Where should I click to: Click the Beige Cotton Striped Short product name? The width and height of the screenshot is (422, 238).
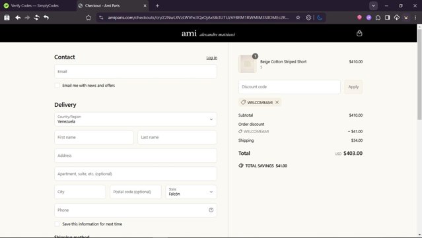point(283,61)
